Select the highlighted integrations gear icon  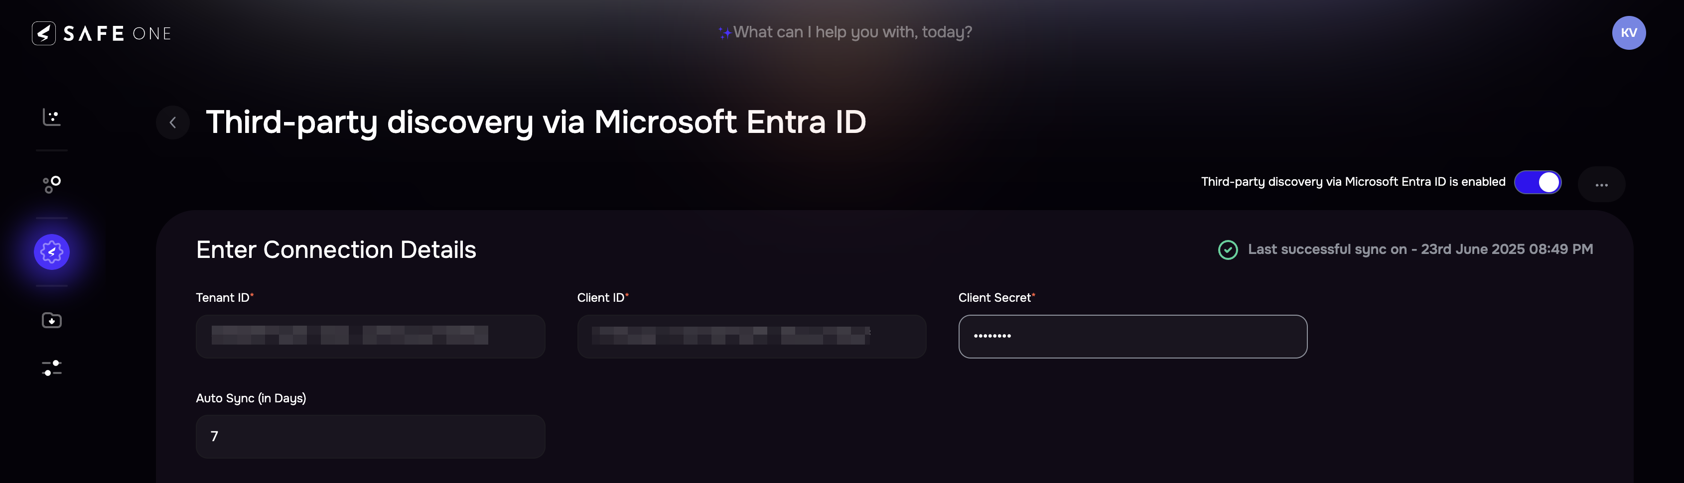pos(52,251)
